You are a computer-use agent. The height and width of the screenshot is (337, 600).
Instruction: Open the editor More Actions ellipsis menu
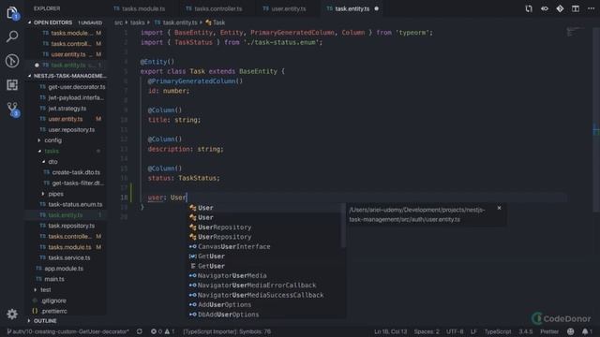coord(592,8)
